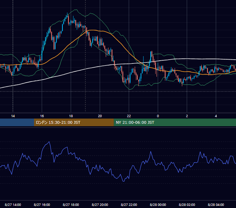Click the 4 hour axis label
The image size is (236, 208).
tap(216, 116)
